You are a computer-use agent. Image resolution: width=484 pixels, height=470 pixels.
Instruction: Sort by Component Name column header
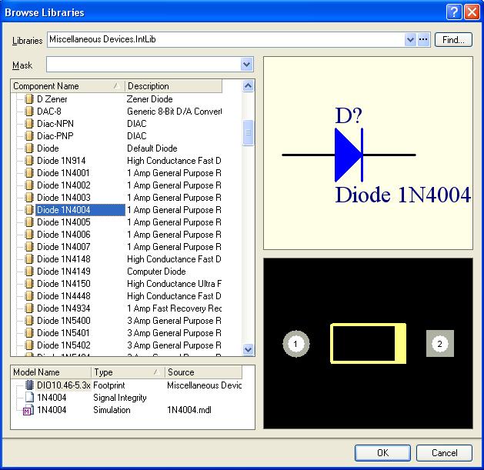68,86
